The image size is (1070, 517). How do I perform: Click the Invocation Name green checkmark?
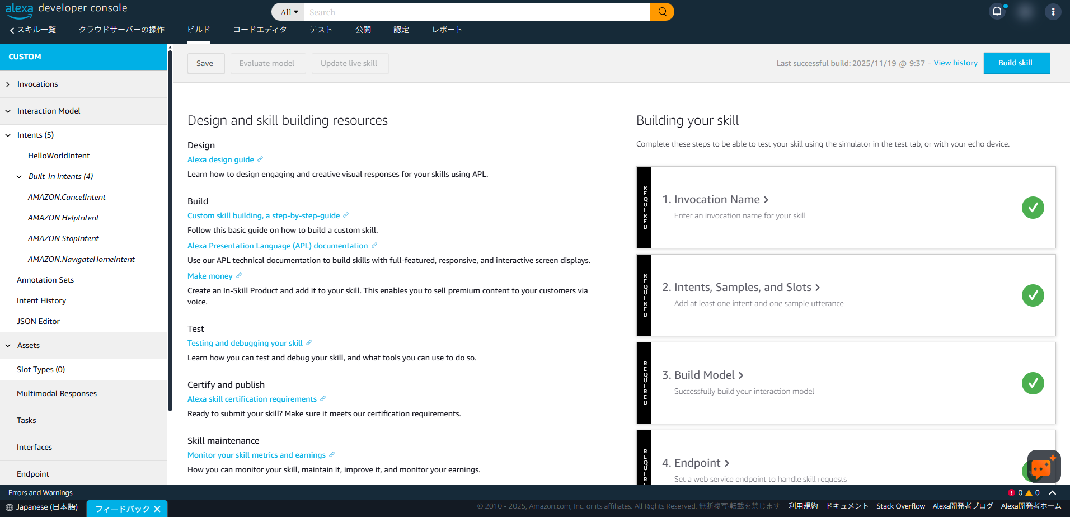1033,208
